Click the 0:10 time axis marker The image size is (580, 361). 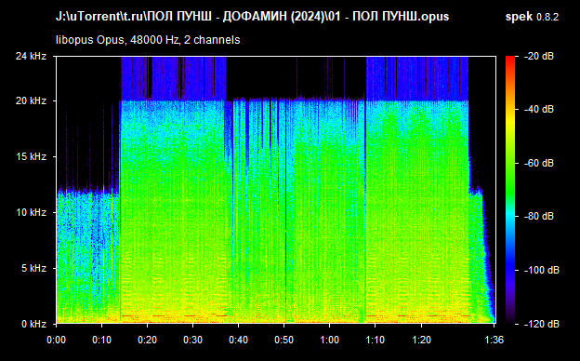tap(101, 340)
